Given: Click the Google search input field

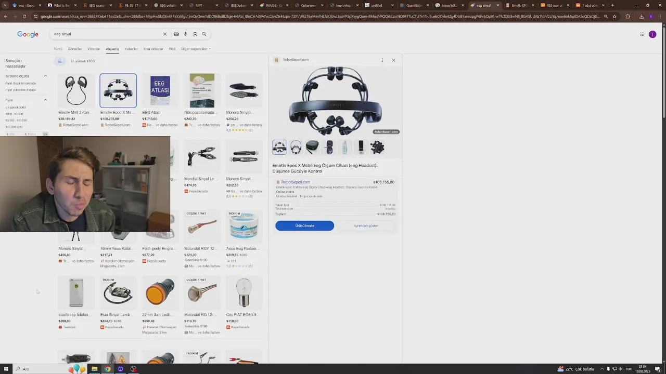Looking at the screenshot, I should pyautogui.click(x=107, y=34).
